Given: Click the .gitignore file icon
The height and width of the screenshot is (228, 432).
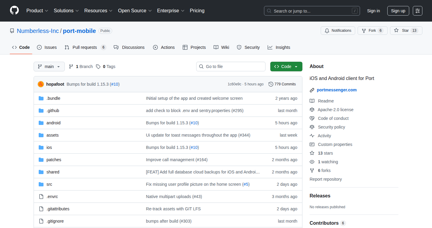Looking at the screenshot, I should click(41, 221).
